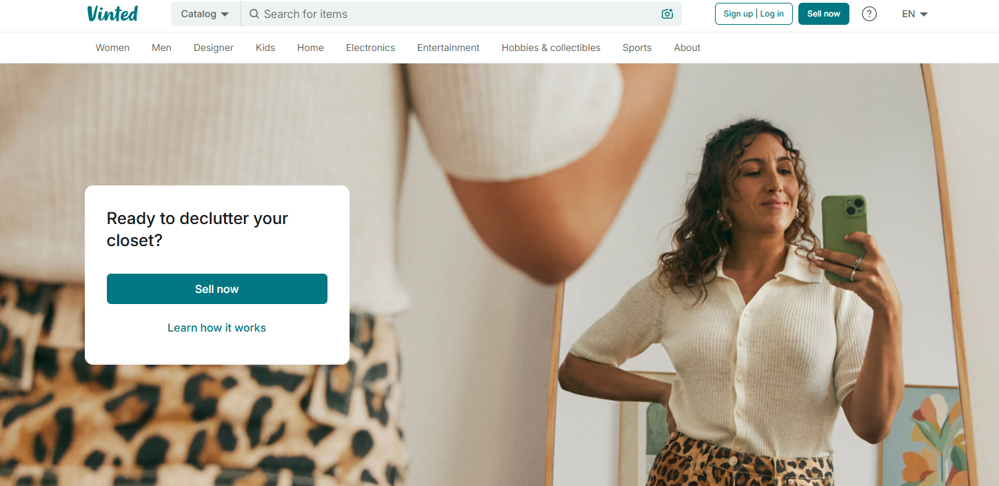Expand the Catalog dropdown
Viewport: 999px width, 486px height.
click(205, 14)
